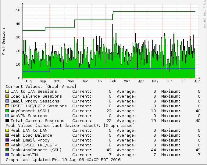
Task: Select the 'Peak Load Balance' legend label
Action: (x=31, y=135)
